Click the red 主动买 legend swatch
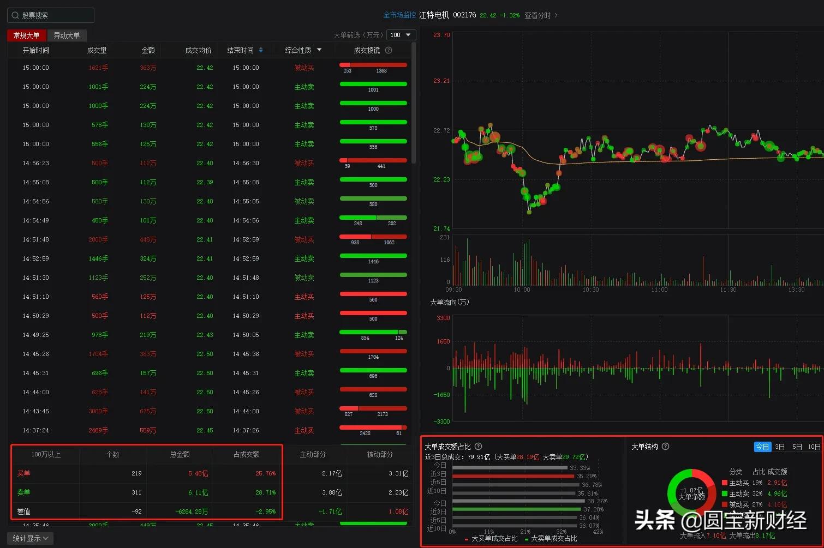 pos(725,483)
